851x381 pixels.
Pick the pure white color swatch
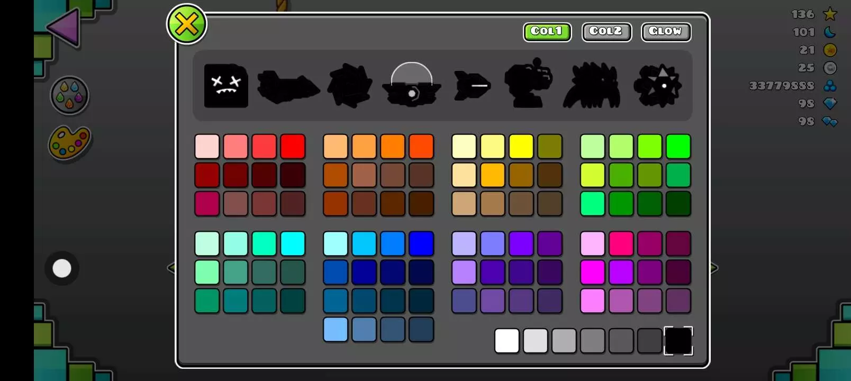507,340
